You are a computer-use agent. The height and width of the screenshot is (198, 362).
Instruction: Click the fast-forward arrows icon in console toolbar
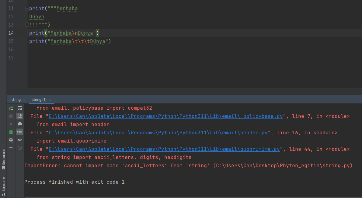pyautogui.click(x=19, y=140)
